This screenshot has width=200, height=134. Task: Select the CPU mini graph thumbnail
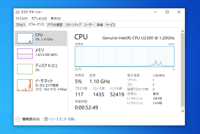[x=25, y=38]
